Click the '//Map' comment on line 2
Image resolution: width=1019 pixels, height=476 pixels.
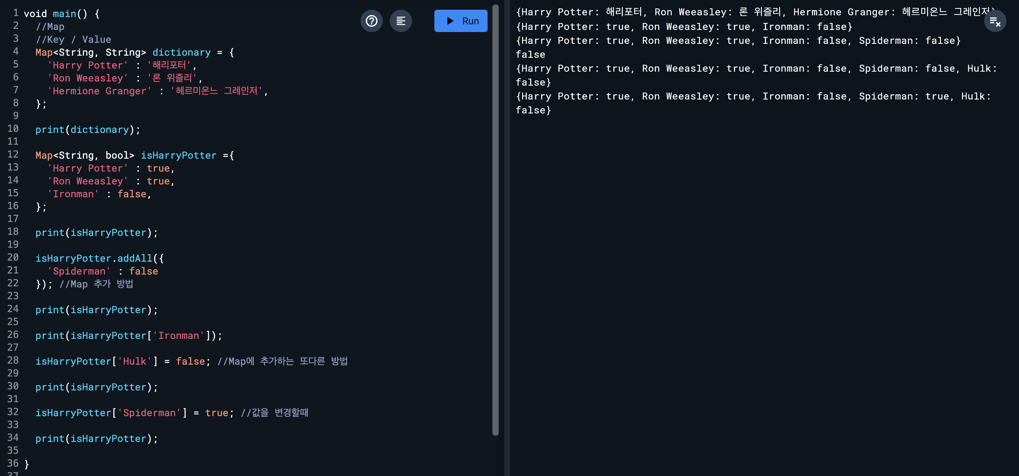[50, 27]
